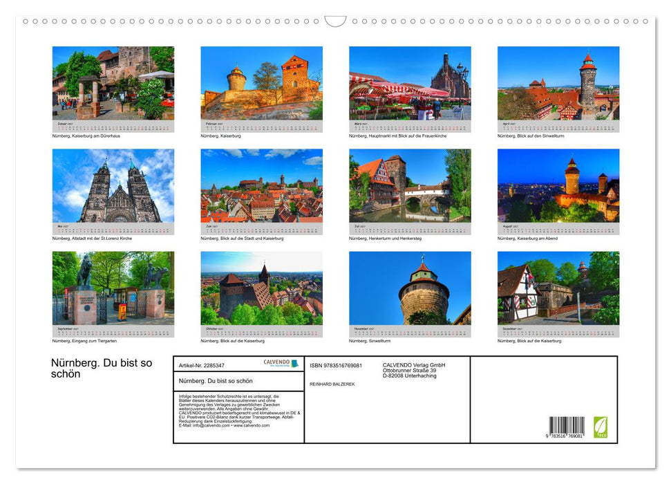Click the green eco leaf icon
Screen dimensions: 671x484
click(x=600, y=427)
